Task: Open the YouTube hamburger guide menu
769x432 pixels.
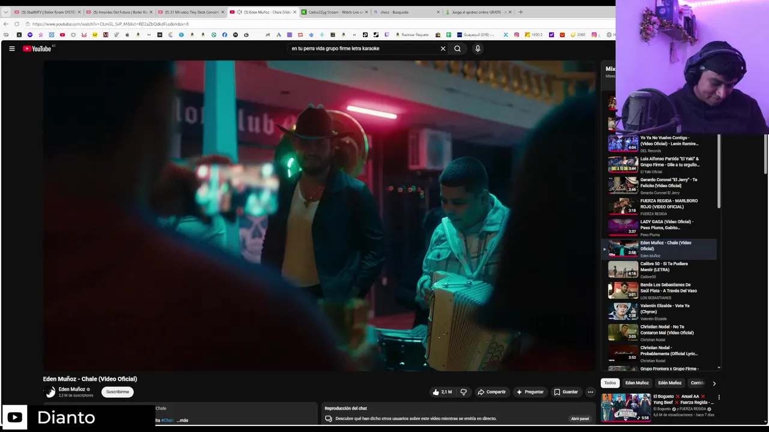Action: [11, 49]
